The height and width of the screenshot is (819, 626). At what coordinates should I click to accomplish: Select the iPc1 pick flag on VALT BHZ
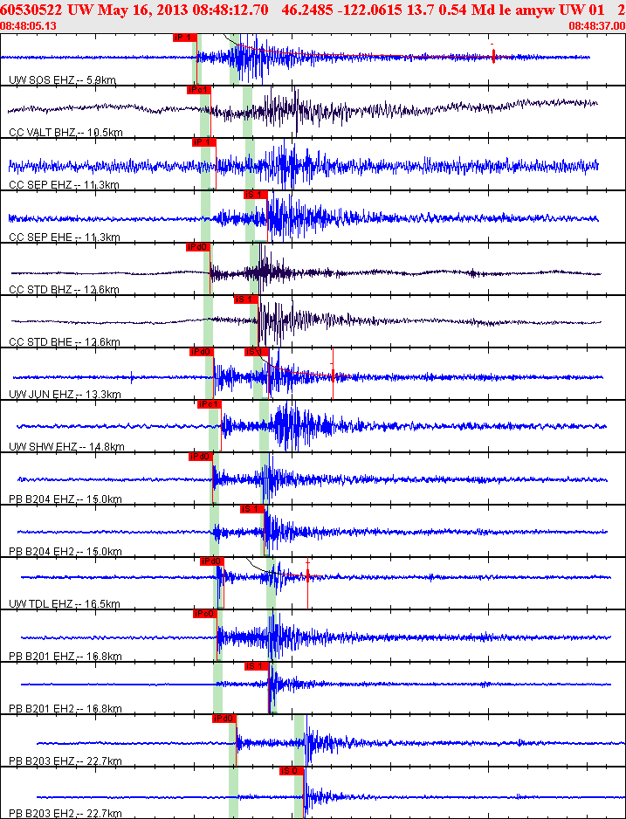198,90
